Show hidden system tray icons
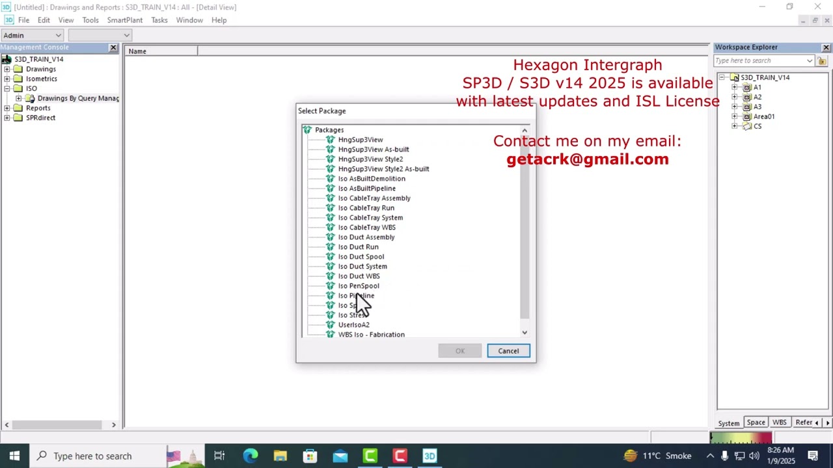833x468 pixels. tap(710, 456)
